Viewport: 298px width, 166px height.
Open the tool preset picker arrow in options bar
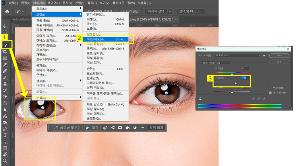[23, 11]
